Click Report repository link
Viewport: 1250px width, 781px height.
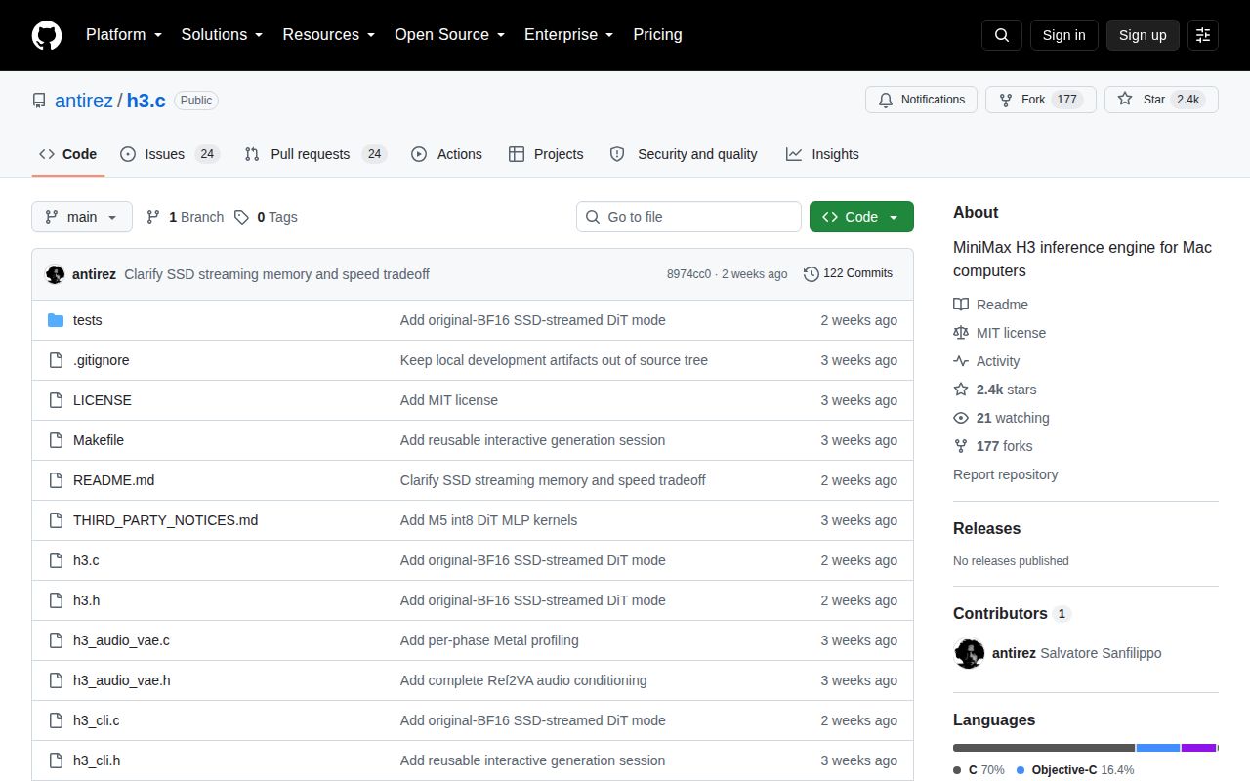click(x=1005, y=474)
